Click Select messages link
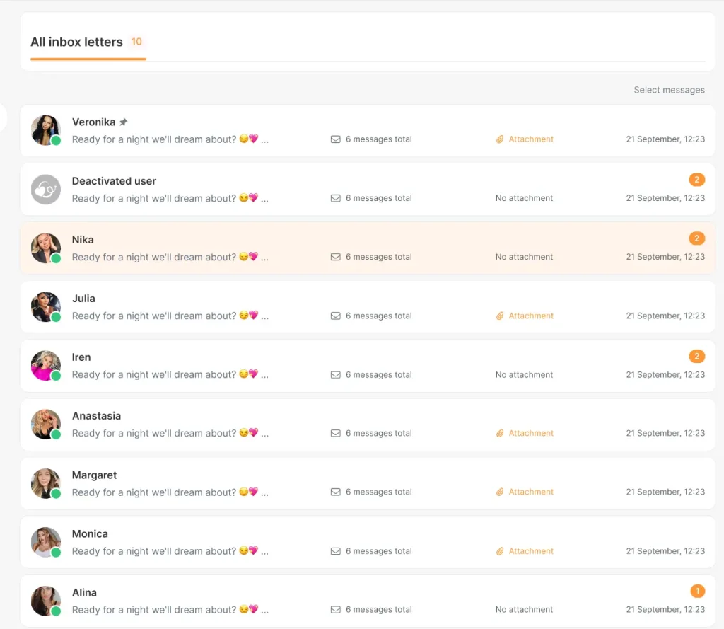 point(669,90)
